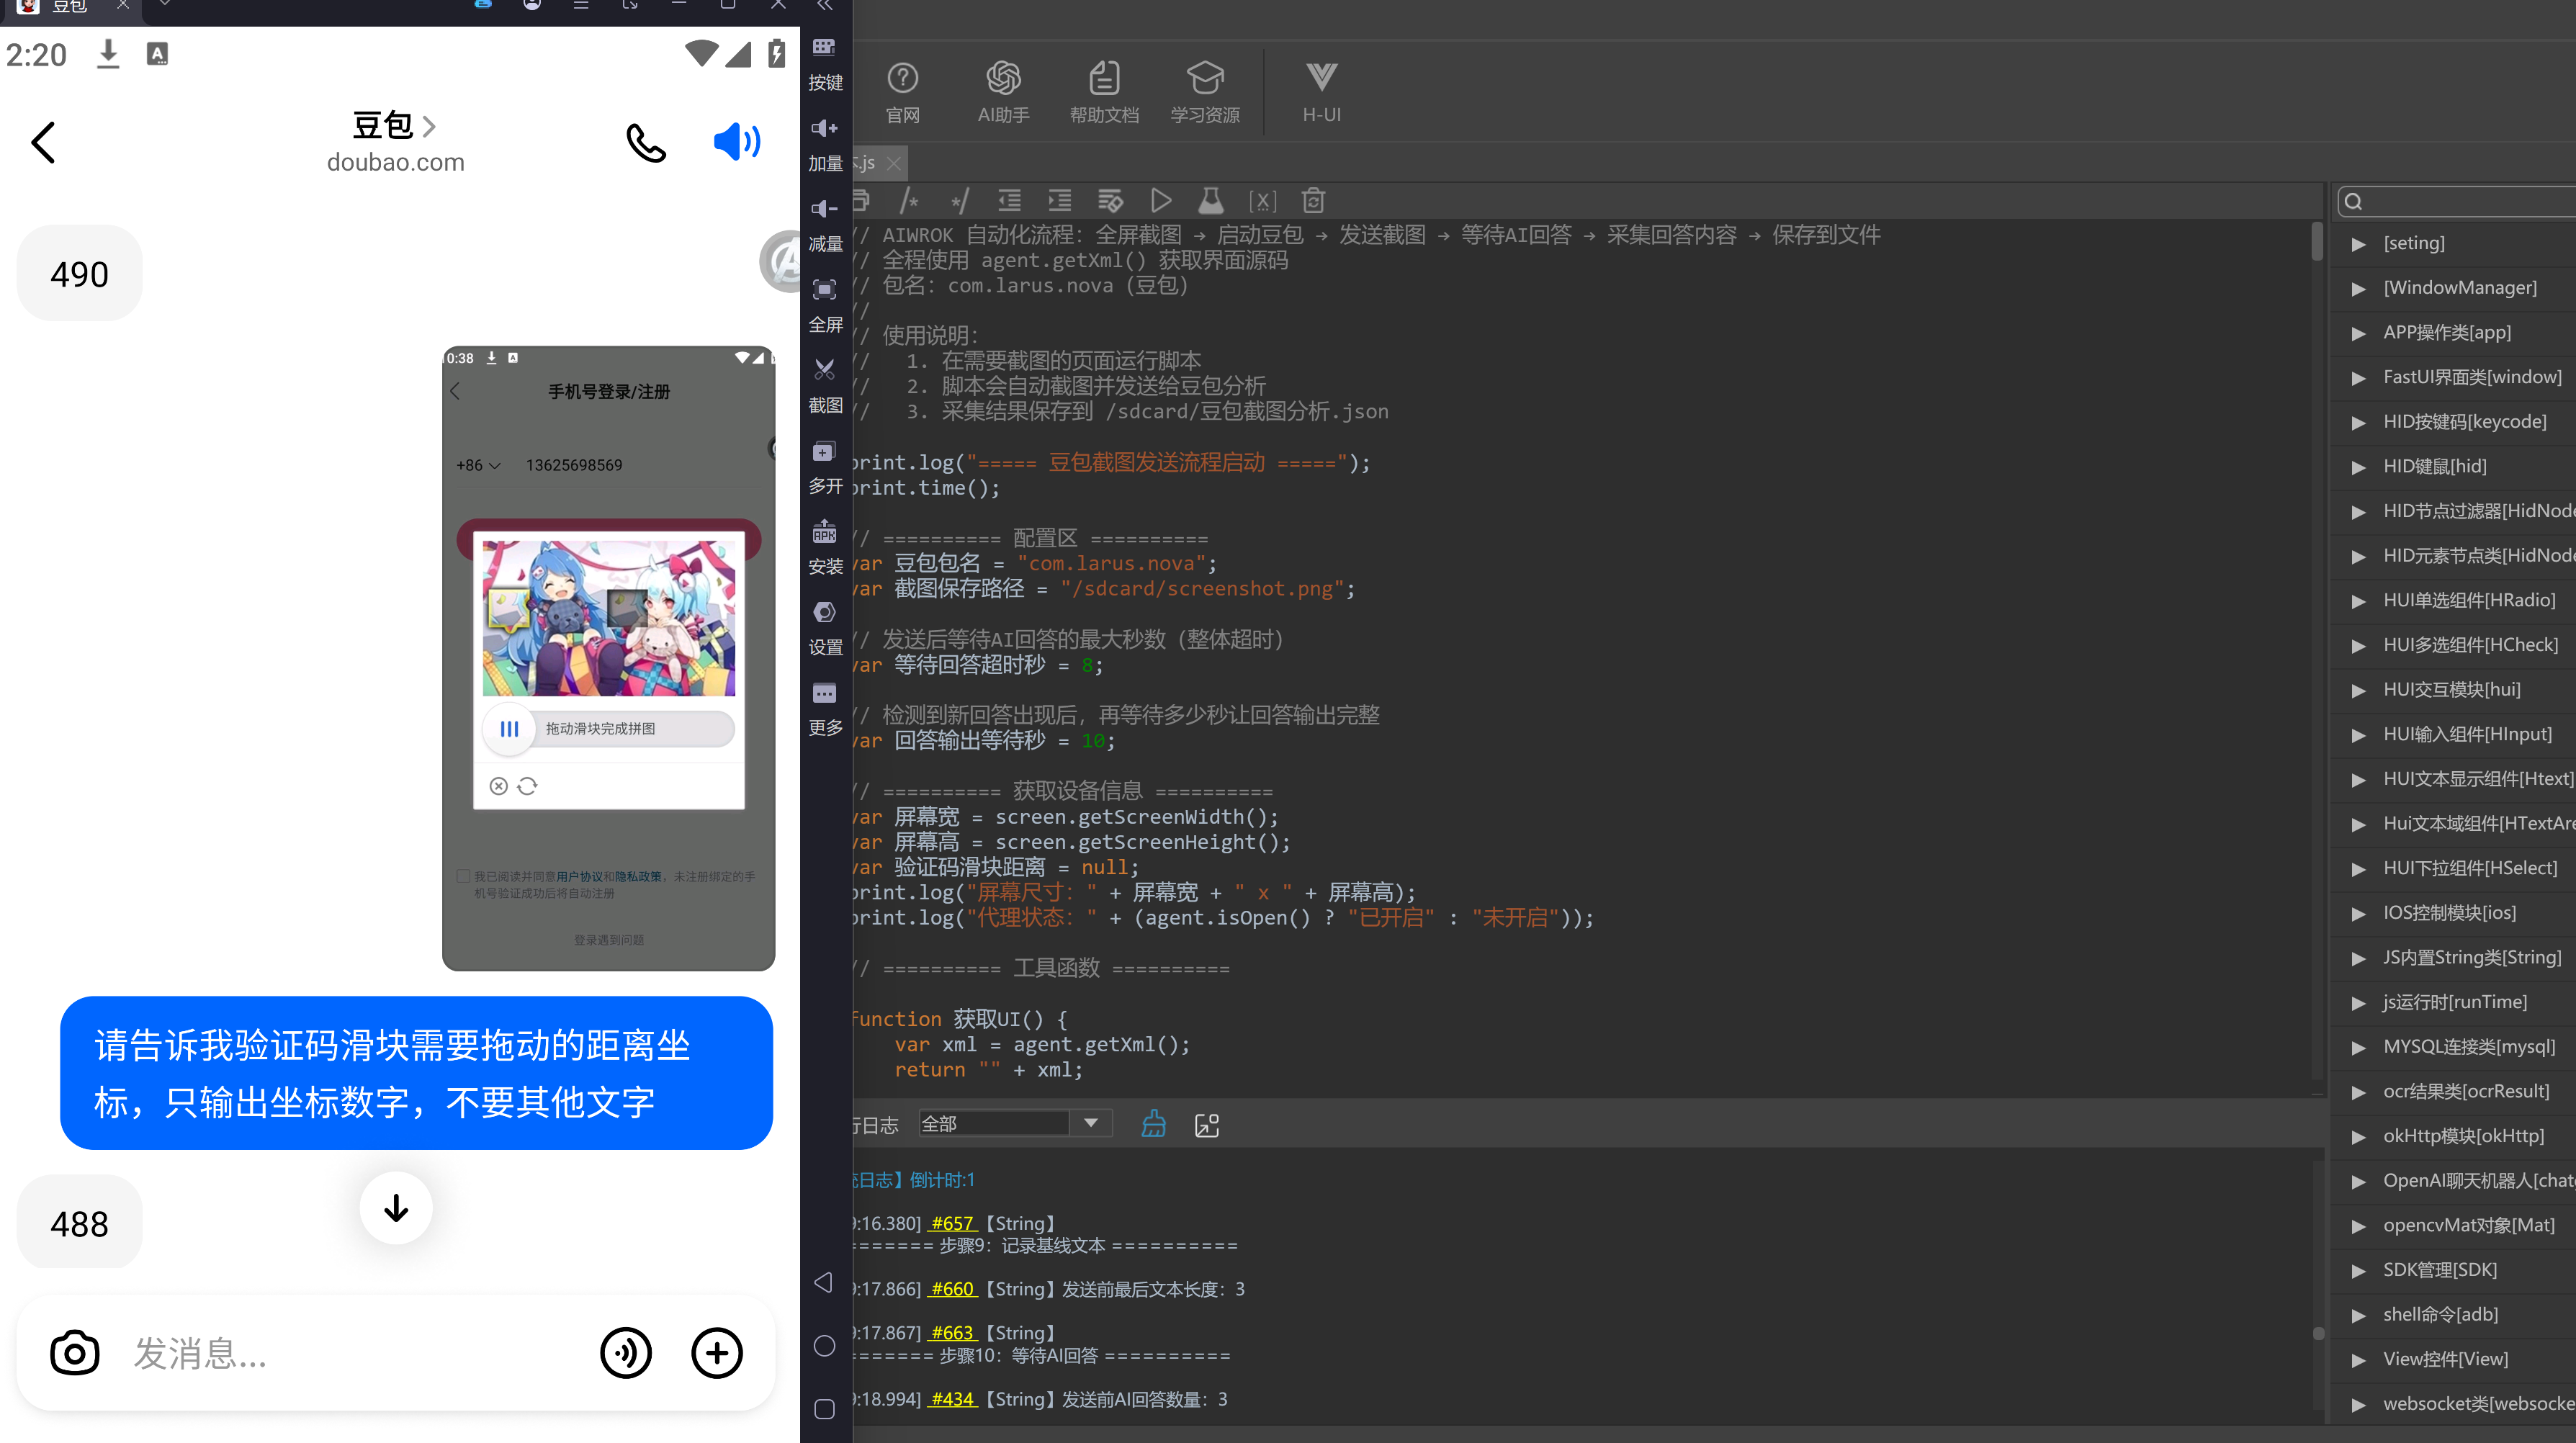Run script with the play icon in editor toolbar
This screenshot has height=1443, width=2576.
tap(1160, 201)
